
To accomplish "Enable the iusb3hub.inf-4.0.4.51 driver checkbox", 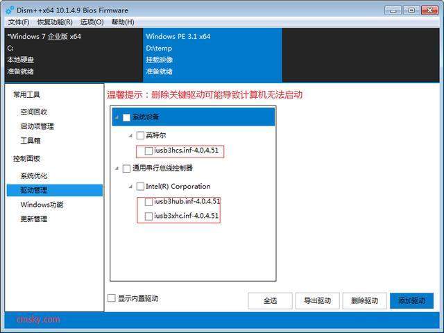I will pos(149,202).
